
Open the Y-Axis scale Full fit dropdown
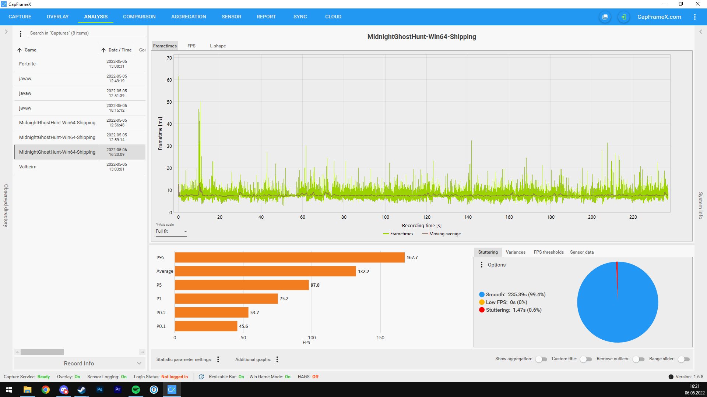171,232
